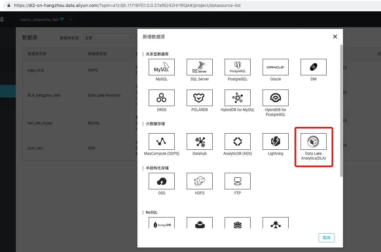Pick the POLARDB data source icon

pos(200,98)
